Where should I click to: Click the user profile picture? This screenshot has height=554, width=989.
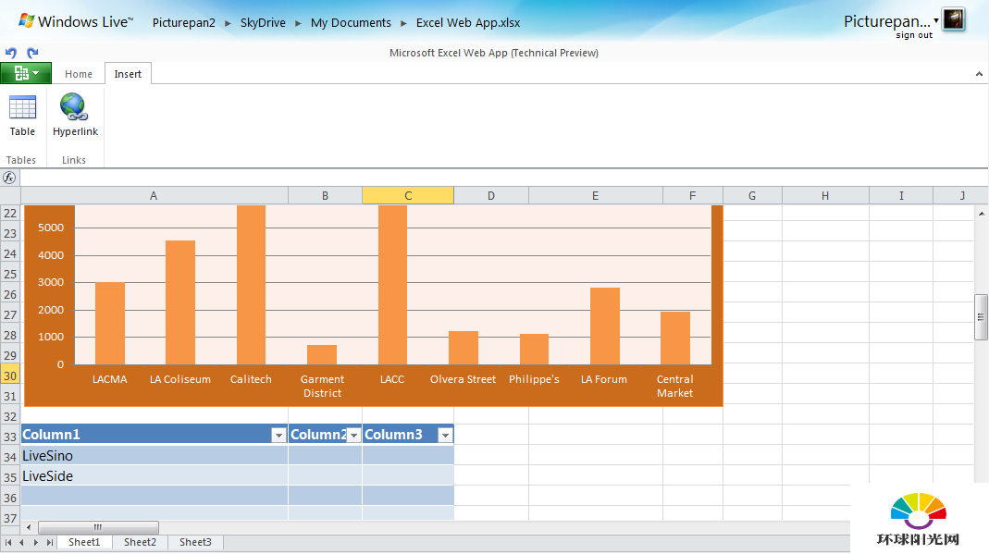pos(953,18)
